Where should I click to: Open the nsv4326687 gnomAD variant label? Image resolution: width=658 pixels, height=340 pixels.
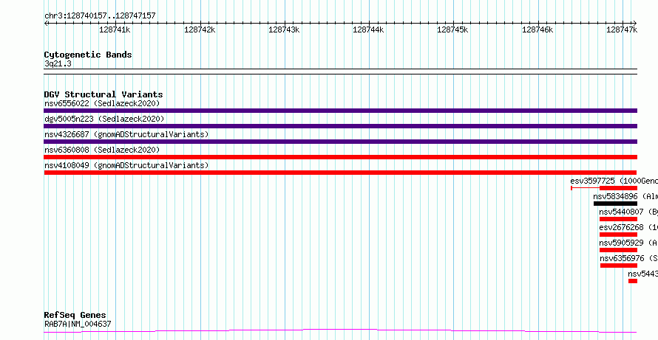[x=126, y=134]
